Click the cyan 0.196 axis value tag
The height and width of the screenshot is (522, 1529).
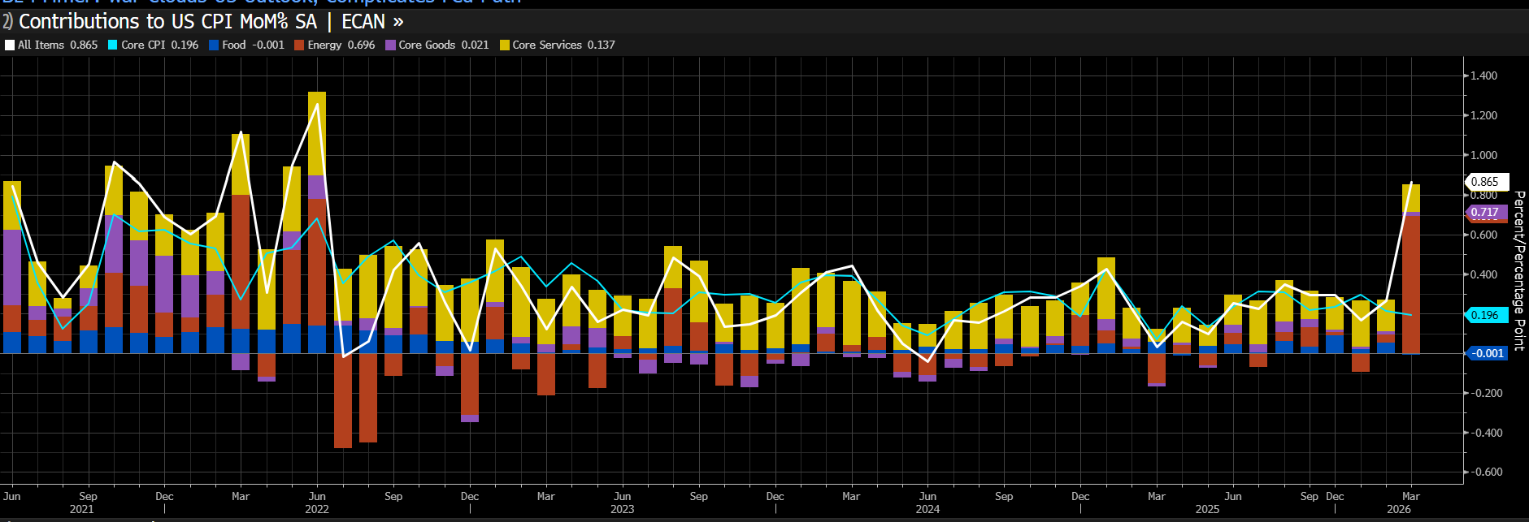(x=1486, y=315)
